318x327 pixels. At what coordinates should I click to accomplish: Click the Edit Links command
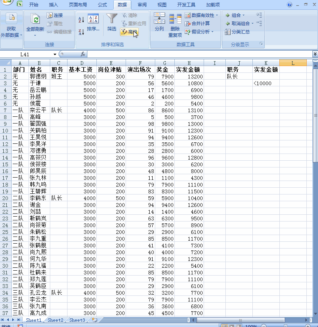pyautogui.click(x=59, y=32)
